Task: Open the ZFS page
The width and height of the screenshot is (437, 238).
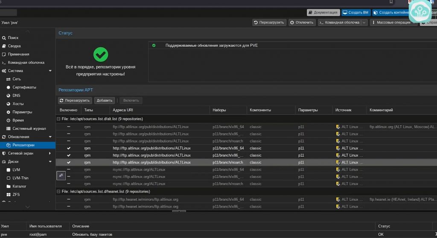Action: (16, 195)
